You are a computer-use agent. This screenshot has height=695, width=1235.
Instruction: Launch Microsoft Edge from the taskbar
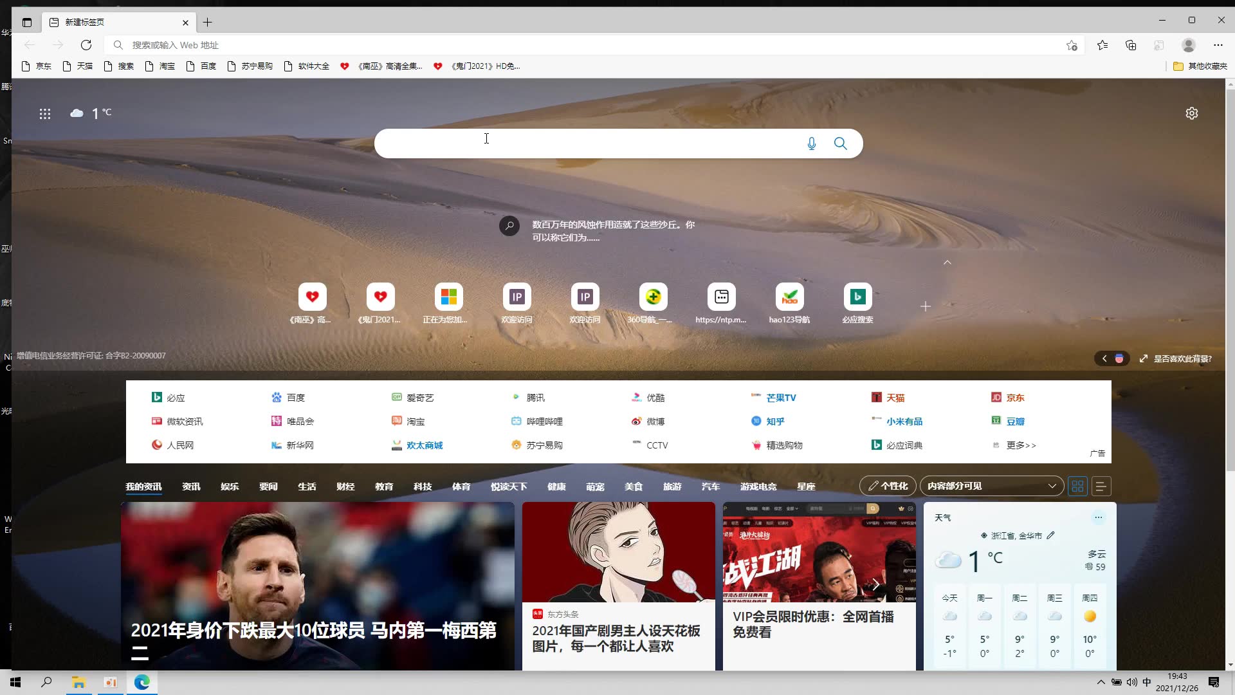pos(142,682)
